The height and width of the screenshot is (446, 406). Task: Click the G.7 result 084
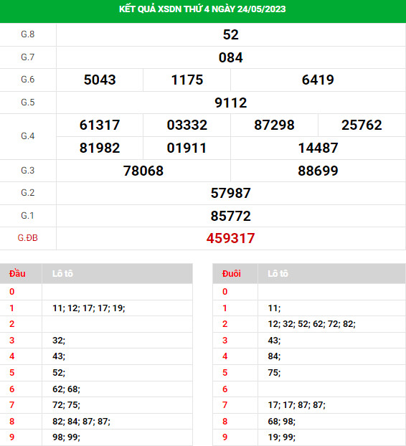tap(230, 57)
